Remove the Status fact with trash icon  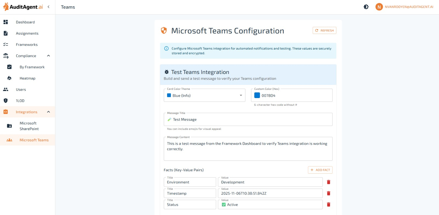click(x=328, y=205)
